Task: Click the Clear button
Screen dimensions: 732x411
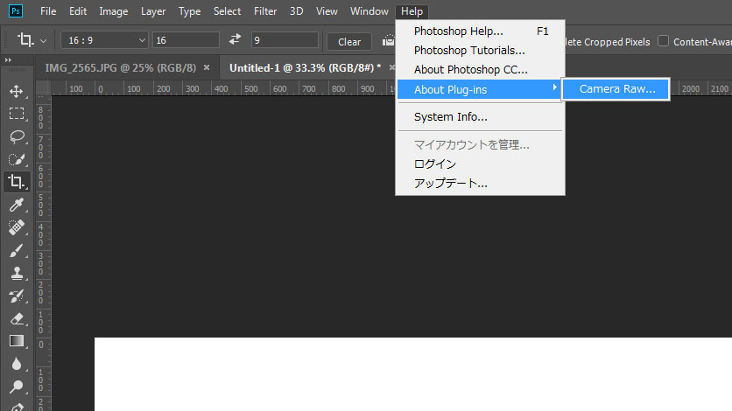Action: pos(349,42)
